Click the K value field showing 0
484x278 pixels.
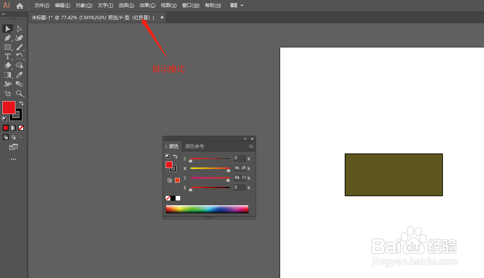tap(240, 187)
